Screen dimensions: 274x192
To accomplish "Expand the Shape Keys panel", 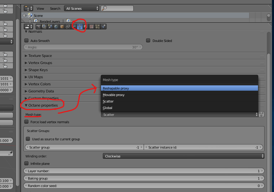I will (x=26, y=70).
